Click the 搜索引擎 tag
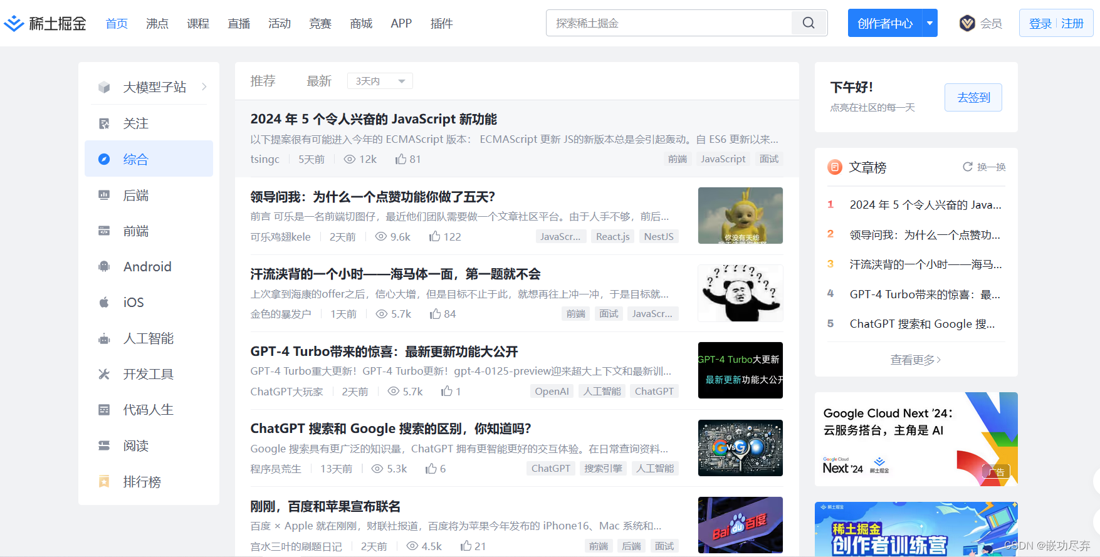This screenshot has height=557, width=1100. pos(603,468)
